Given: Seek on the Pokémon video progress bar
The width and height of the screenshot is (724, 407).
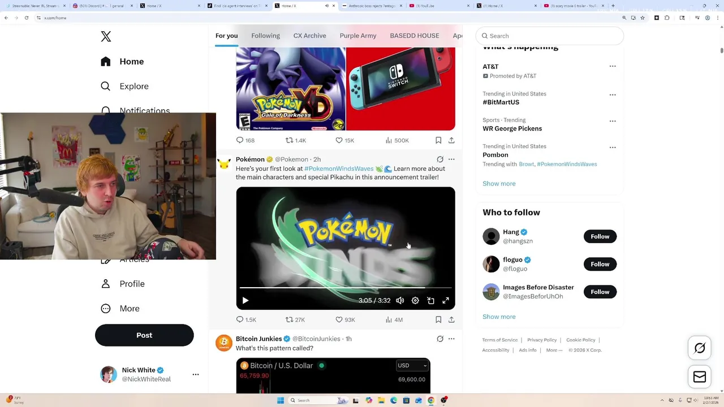Looking at the screenshot, I should [346, 288].
